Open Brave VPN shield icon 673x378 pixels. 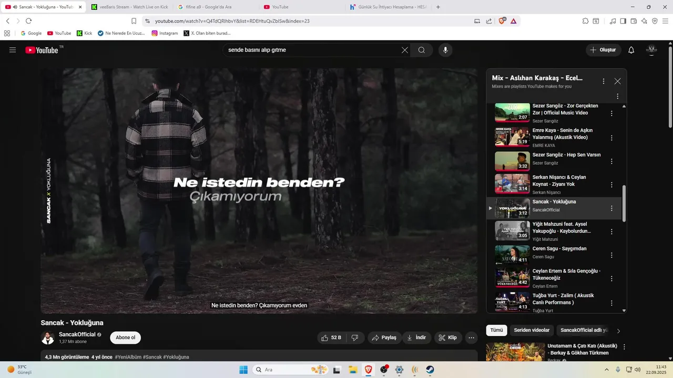655,21
